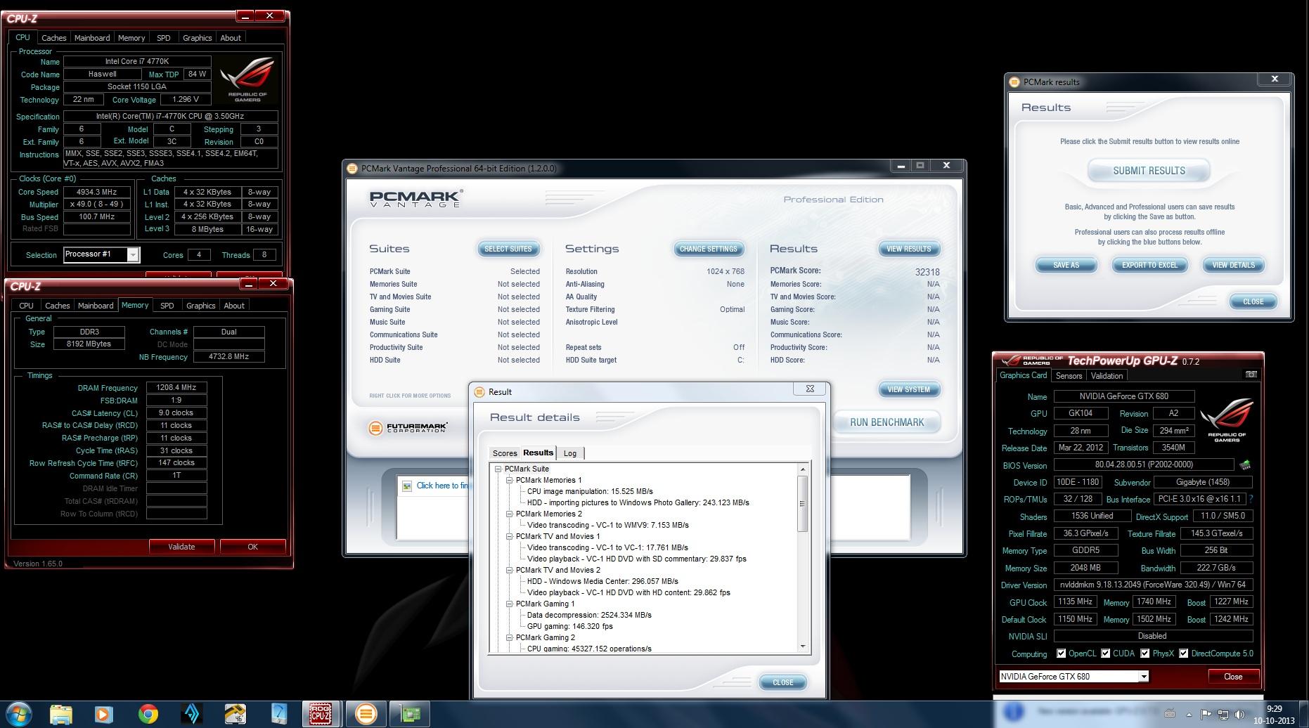Collapse PCMark TV and Movies 2 node

tap(509, 570)
